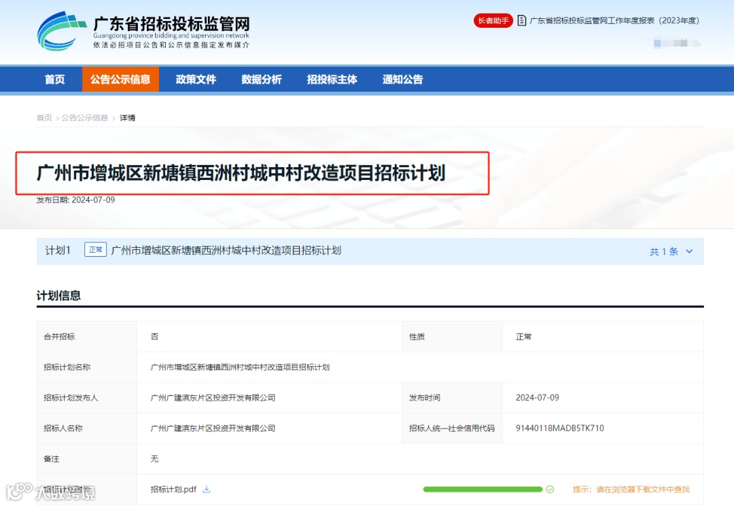The height and width of the screenshot is (506, 734).
Task: Open 首页 navigation tab
Action: [55, 79]
